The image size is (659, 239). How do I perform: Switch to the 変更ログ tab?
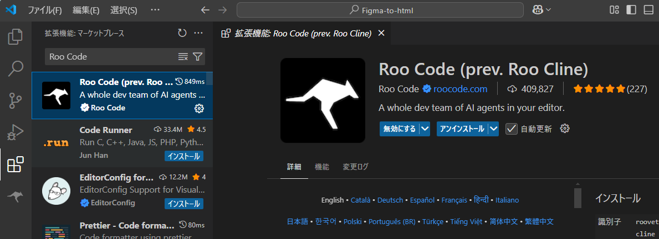pyautogui.click(x=355, y=167)
